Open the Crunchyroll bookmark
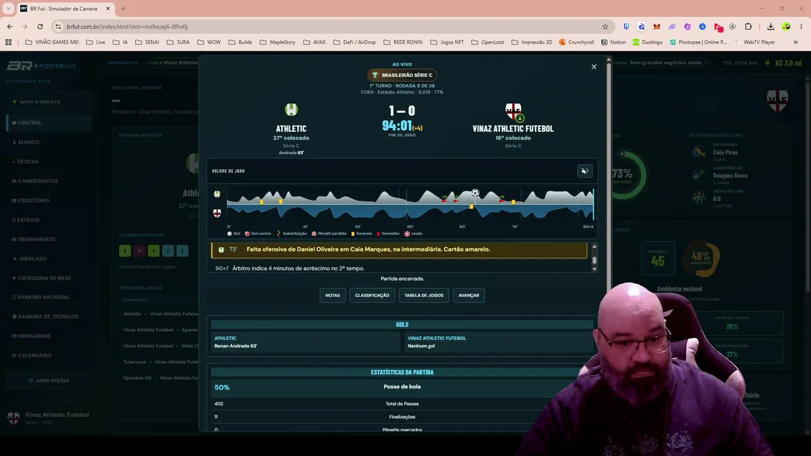 pos(577,42)
